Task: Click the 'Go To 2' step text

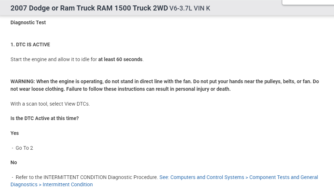Action: [24, 148]
